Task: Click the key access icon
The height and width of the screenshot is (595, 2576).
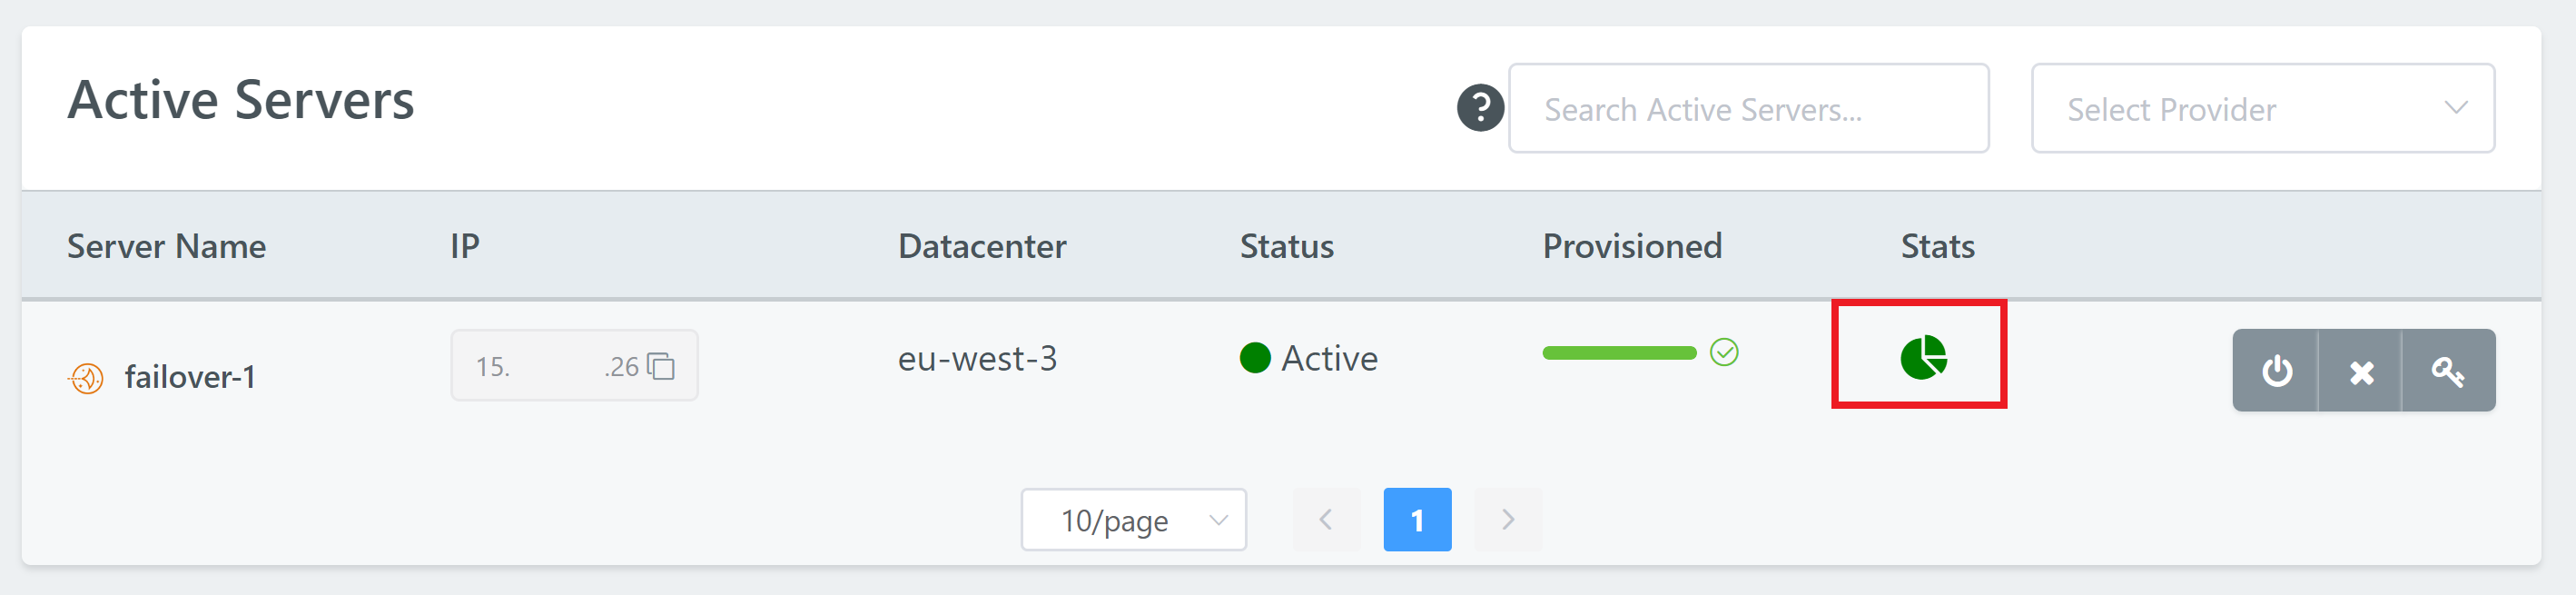Action: coord(2447,371)
